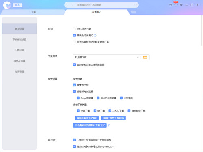
Task: Click info icon next to 开启免打扰模式
Action: click(95, 36)
